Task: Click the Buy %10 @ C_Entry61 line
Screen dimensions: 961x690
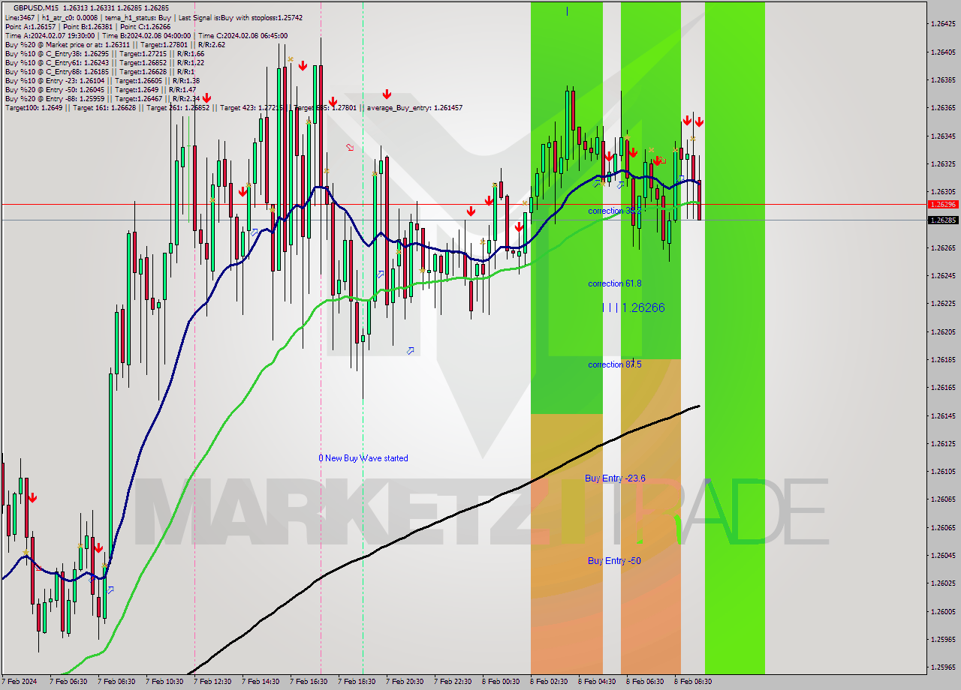Action: tap(104, 62)
